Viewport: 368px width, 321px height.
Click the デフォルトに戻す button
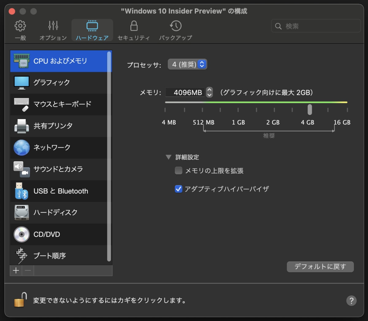point(320,267)
